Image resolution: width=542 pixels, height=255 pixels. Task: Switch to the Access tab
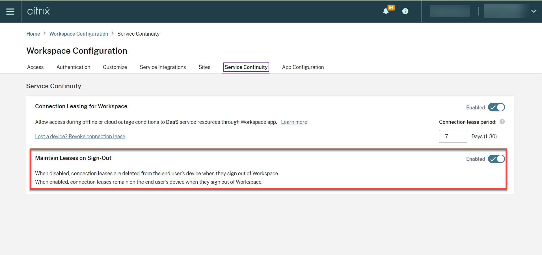pos(35,67)
